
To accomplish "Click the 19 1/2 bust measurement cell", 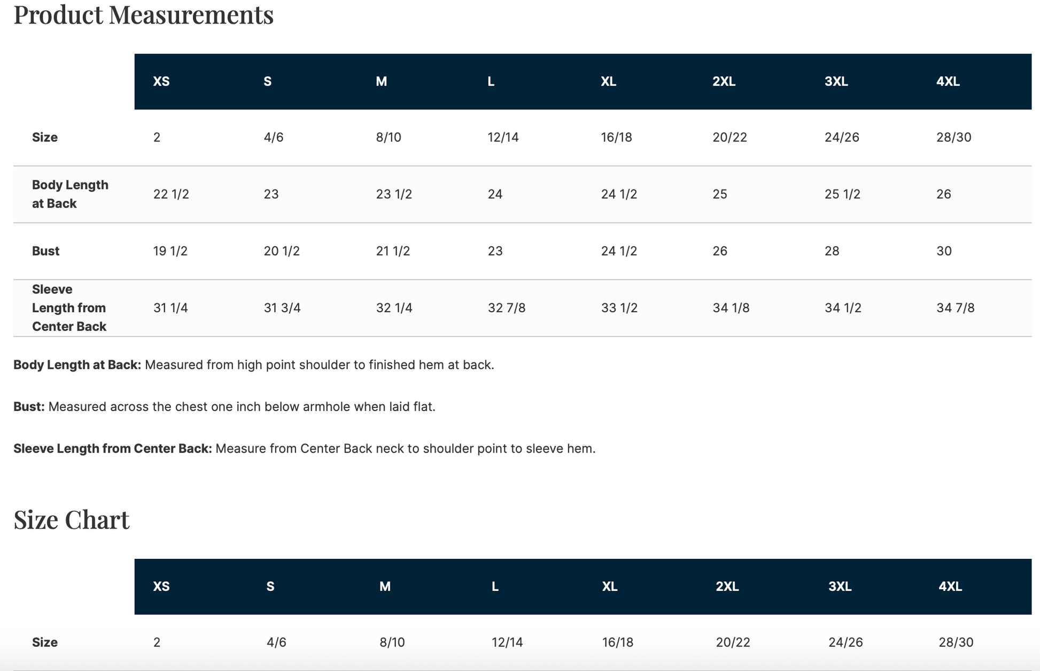I will click(x=170, y=251).
